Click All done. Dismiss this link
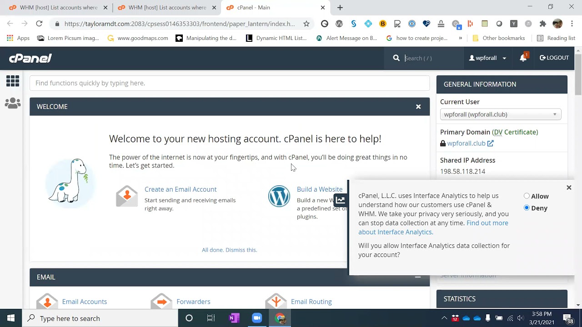 pos(230,250)
